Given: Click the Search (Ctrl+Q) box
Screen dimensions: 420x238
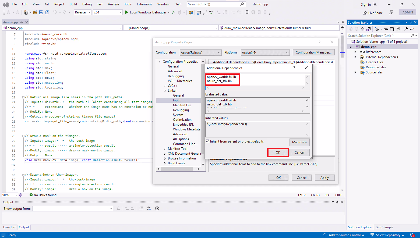Looking at the screenshot, I should point(216,4).
